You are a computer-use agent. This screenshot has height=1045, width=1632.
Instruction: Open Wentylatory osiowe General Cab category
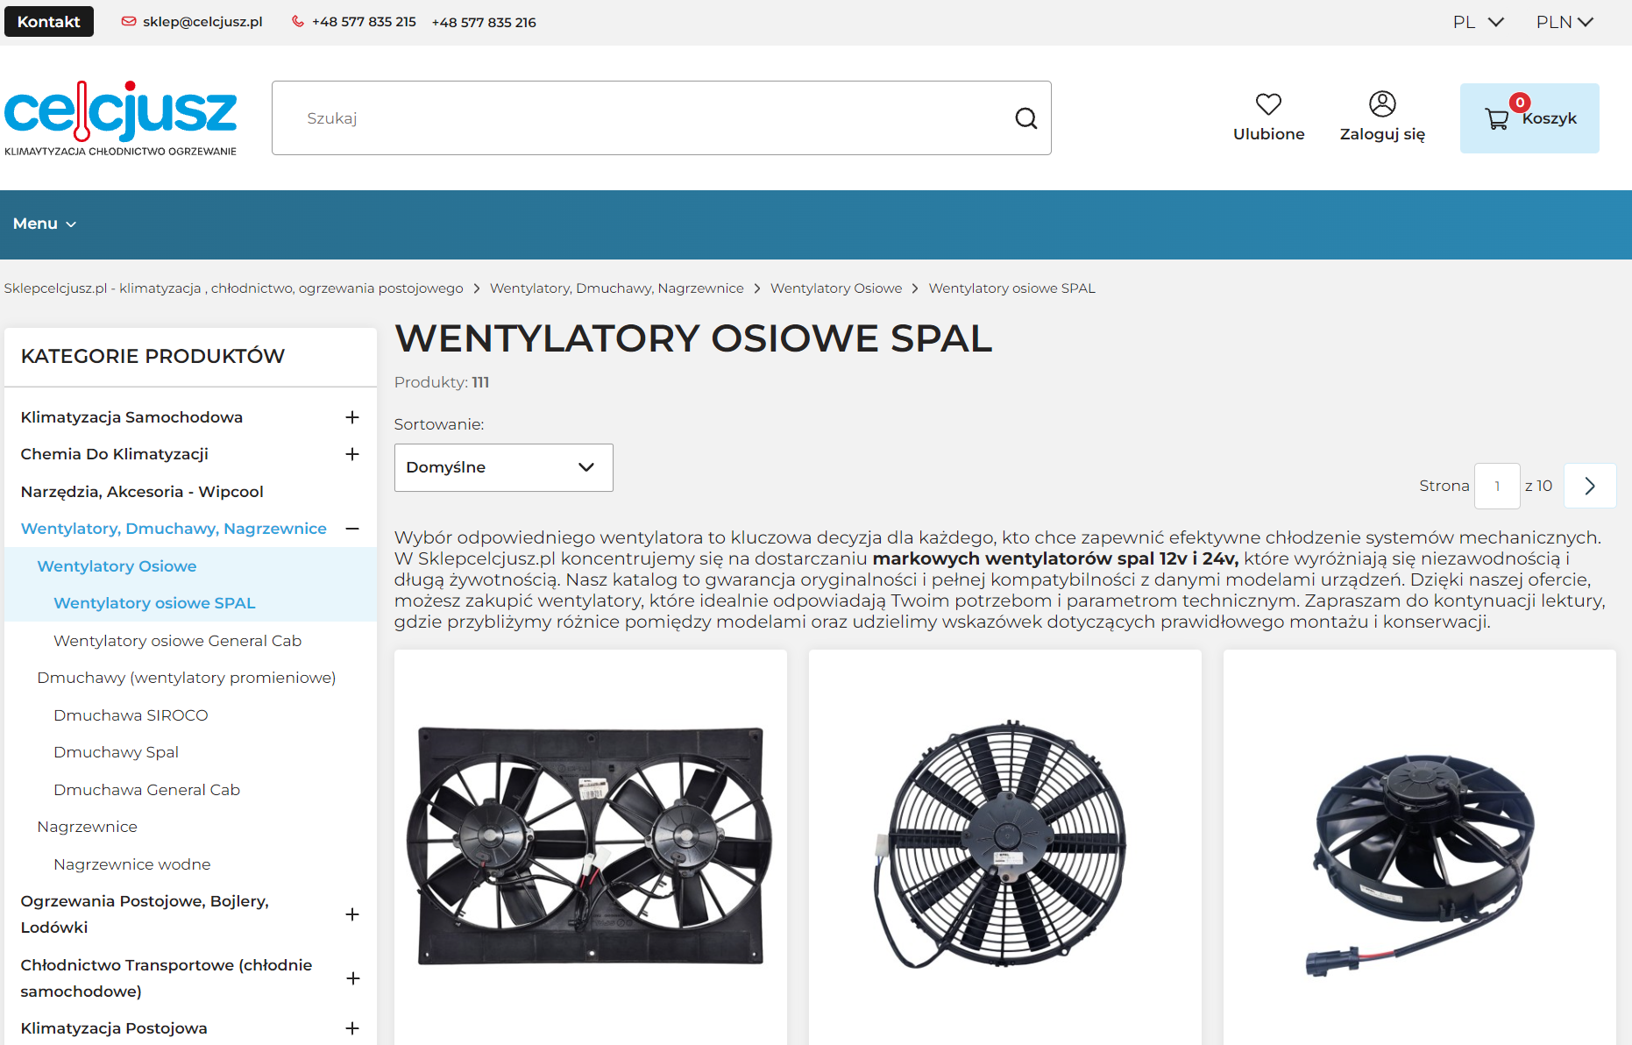pos(177,641)
